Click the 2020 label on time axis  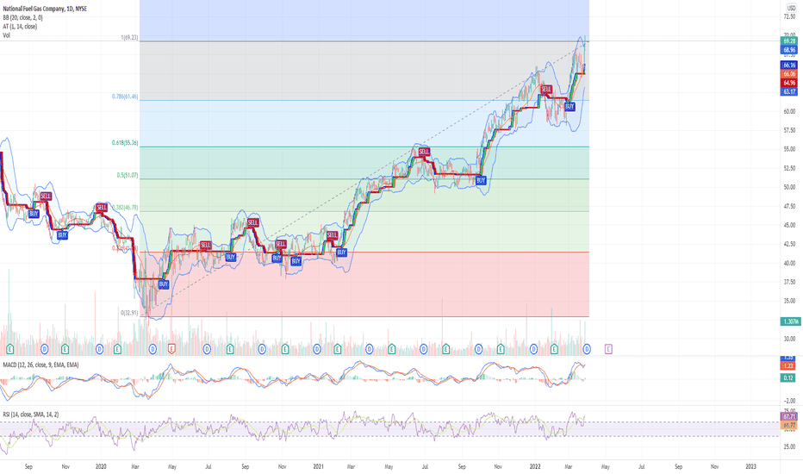tap(101, 467)
